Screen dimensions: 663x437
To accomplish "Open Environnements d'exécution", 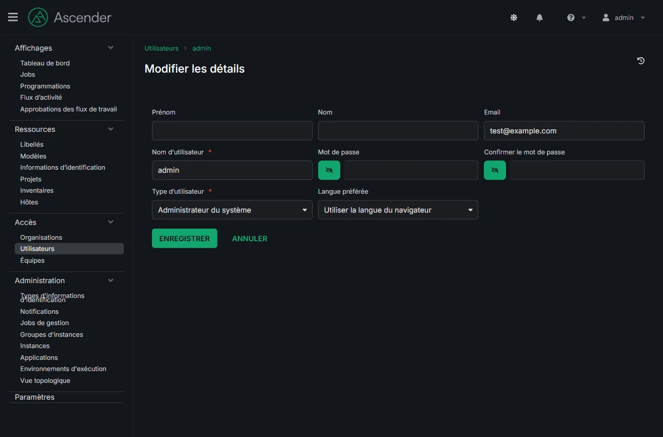I will (63, 369).
